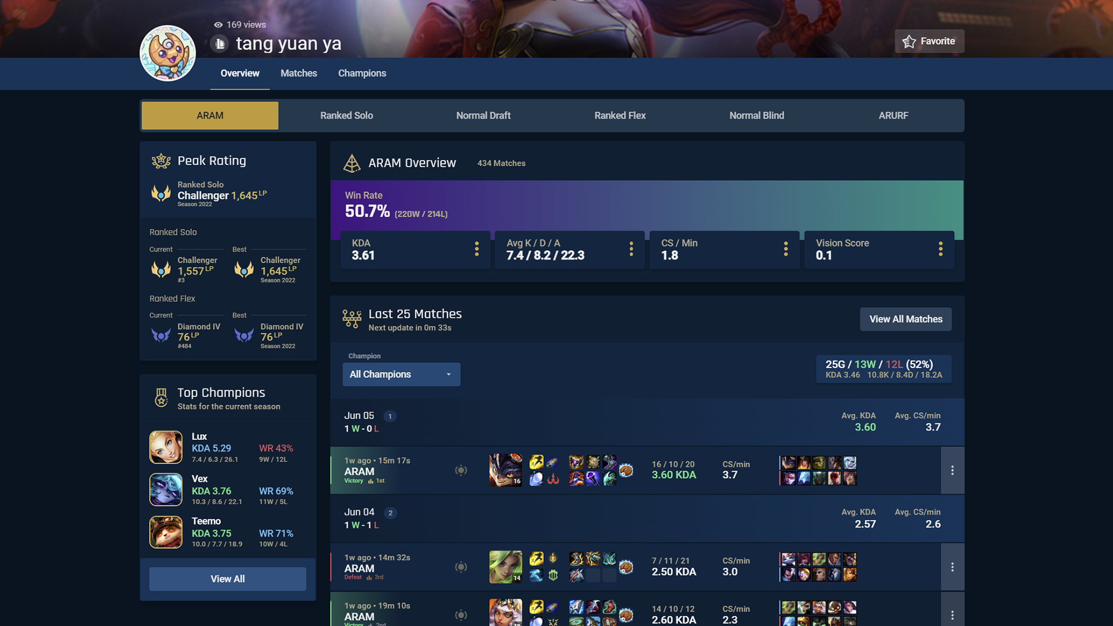This screenshot has width=1113, height=626.
Task: Click View All button under Top Champions
Action: click(228, 578)
